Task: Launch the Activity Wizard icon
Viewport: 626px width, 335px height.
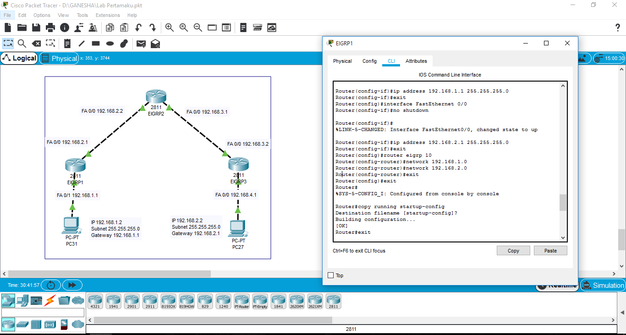Action: click(x=79, y=27)
